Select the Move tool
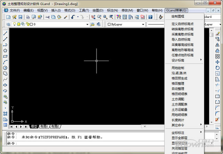The width and height of the screenshot is (223, 154). point(217,62)
